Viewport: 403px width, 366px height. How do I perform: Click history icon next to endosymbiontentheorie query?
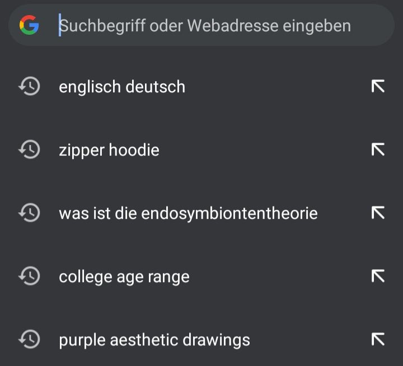29,213
